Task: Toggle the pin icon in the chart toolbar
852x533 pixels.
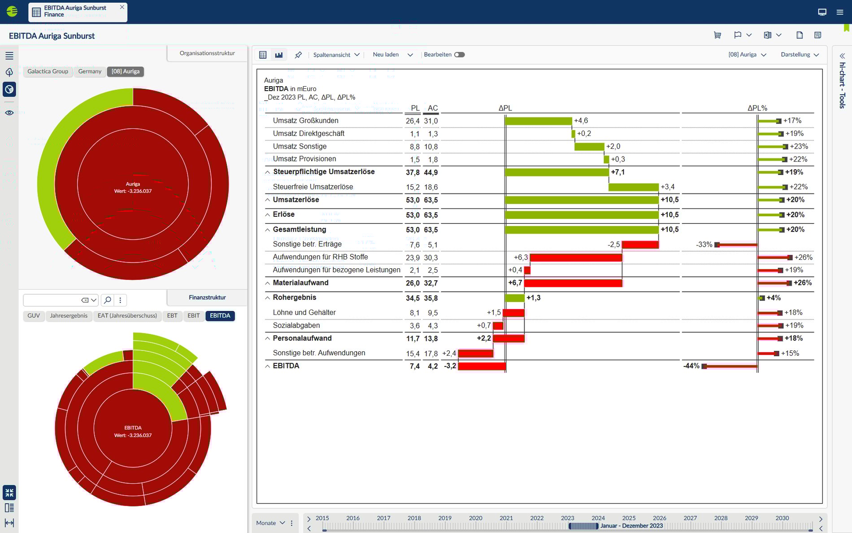Action: 298,54
